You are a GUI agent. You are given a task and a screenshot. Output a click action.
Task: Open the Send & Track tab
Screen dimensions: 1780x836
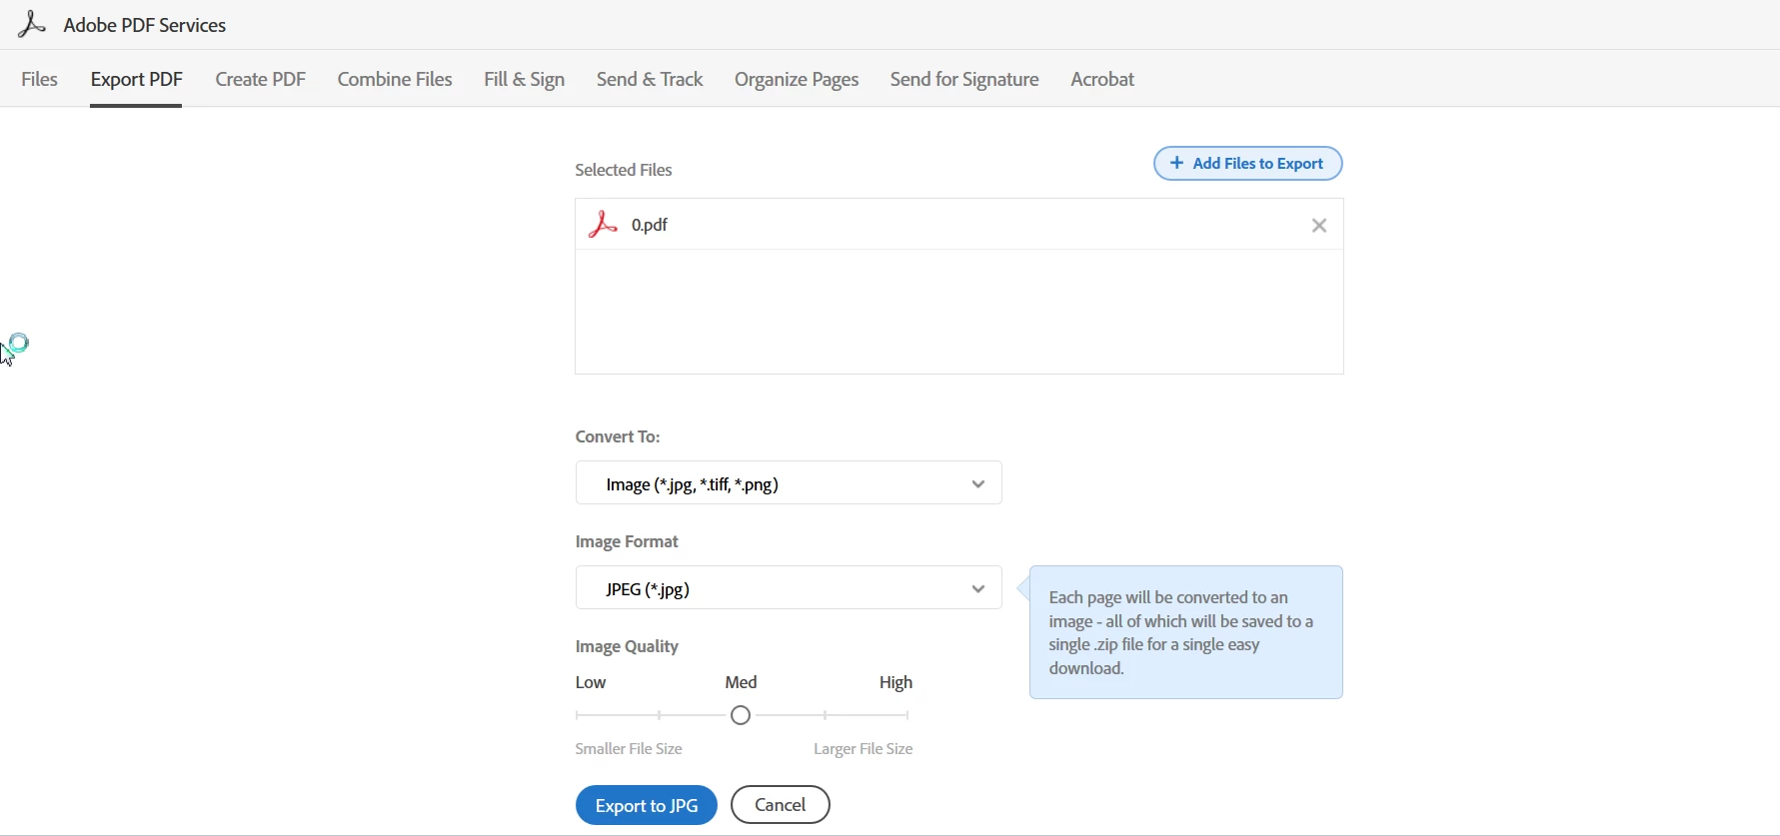(651, 79)
